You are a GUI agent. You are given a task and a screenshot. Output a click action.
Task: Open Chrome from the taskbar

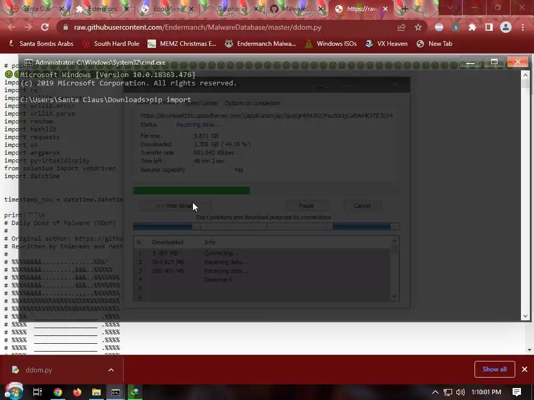(x=58, y=392)
